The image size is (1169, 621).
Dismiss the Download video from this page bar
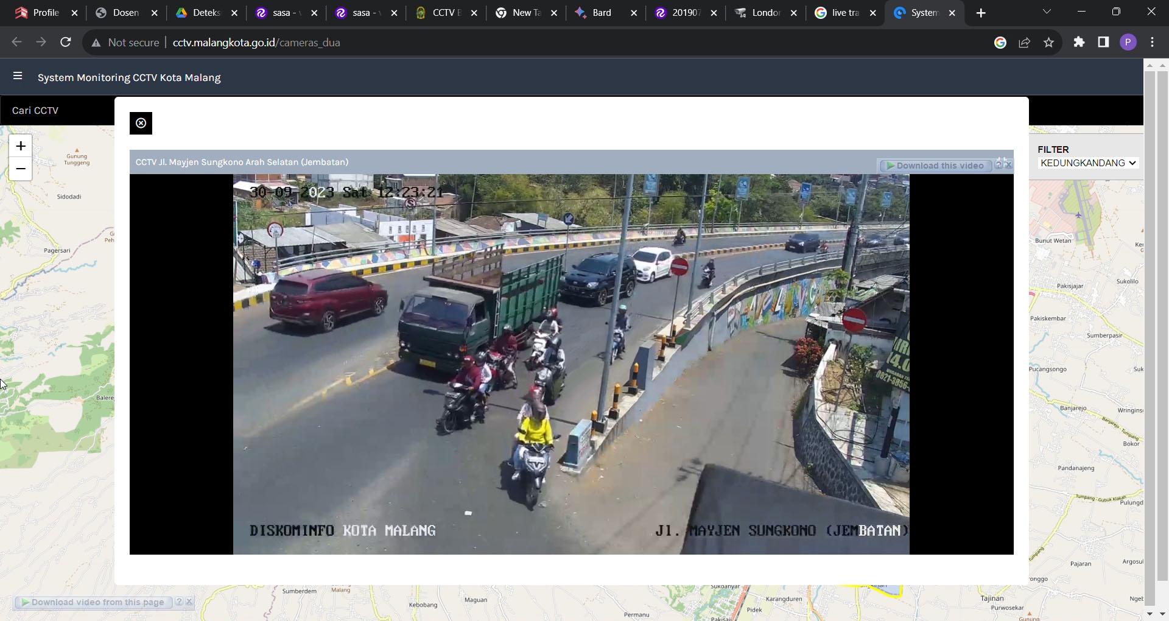click(189, 602)
